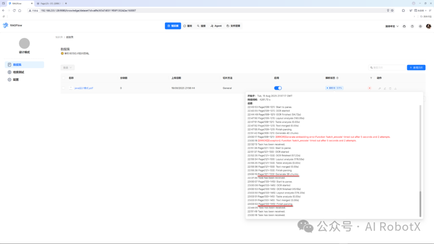The height and width of the screenshot is (244, 434).
Task: Click the rename pencil icon in the row
Action: click(x=385, y=88)
